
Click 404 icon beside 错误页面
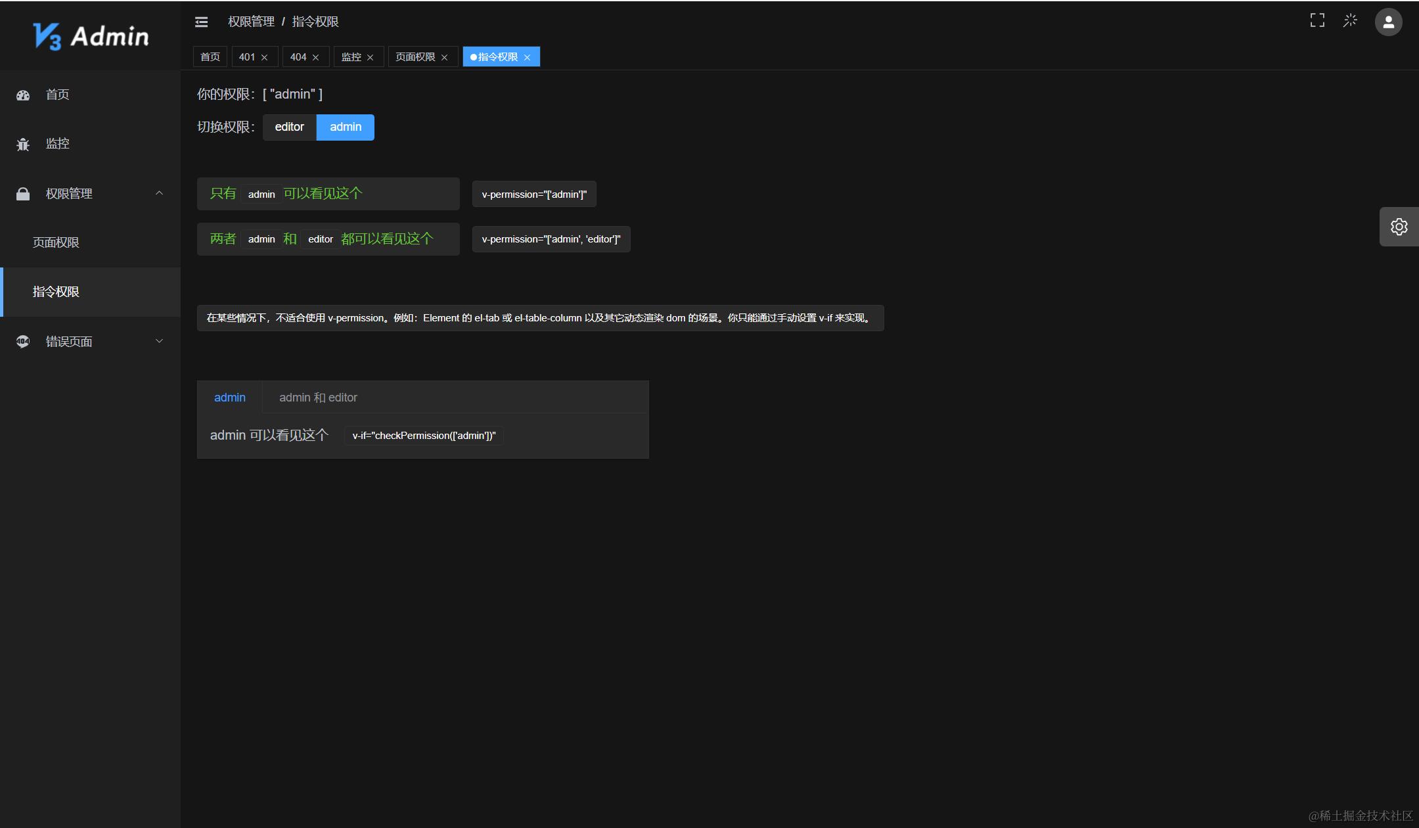click(x=23, y=342)
